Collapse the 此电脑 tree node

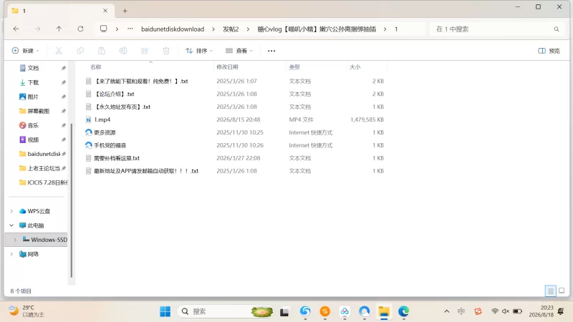coord(11,225)
